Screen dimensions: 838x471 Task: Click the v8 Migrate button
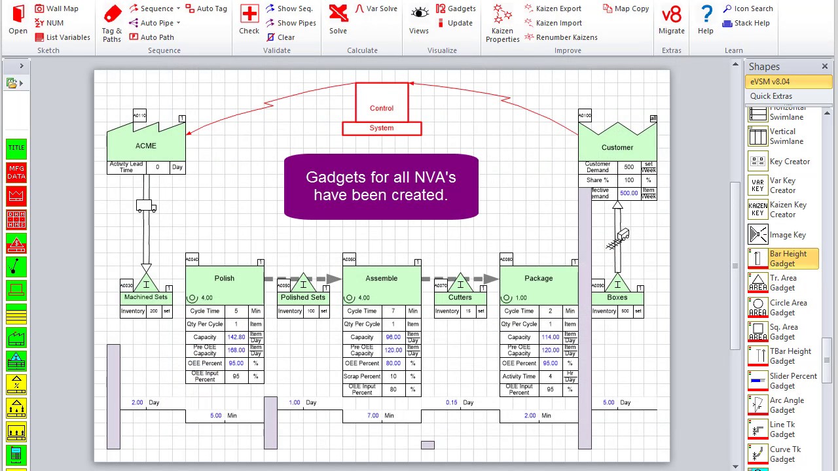672,20
